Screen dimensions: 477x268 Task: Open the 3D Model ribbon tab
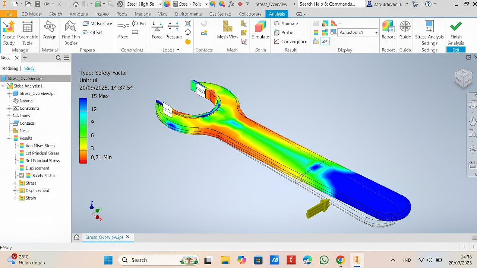(x=32, y=14)
